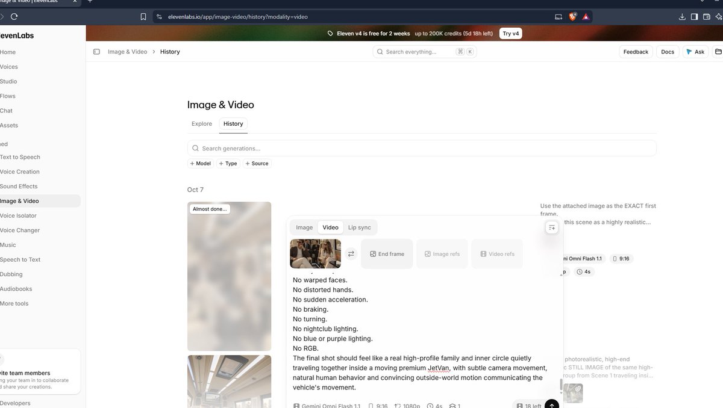Click the Image & Video breadcrumb
Screen dimensions: 723x408
(127, 52)
